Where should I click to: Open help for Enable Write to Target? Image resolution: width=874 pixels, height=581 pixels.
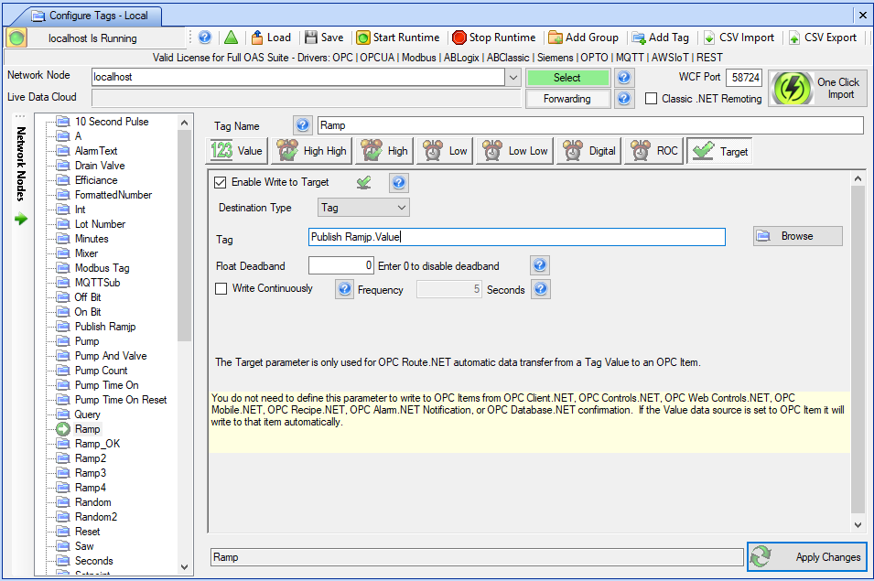[x=398, y=182]
